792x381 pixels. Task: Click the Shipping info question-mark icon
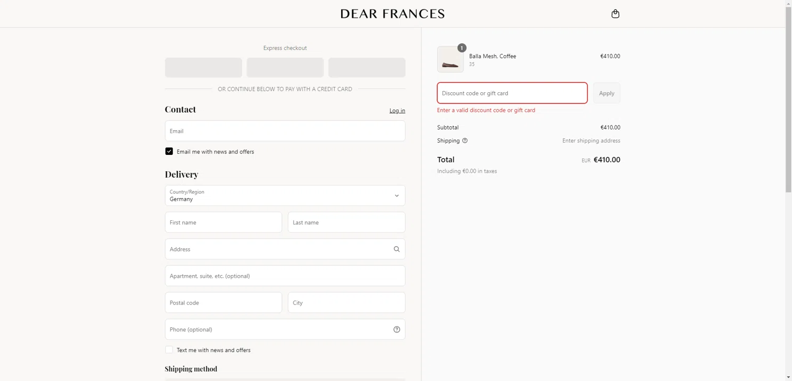pyautogui.click(x=465, y=141)
